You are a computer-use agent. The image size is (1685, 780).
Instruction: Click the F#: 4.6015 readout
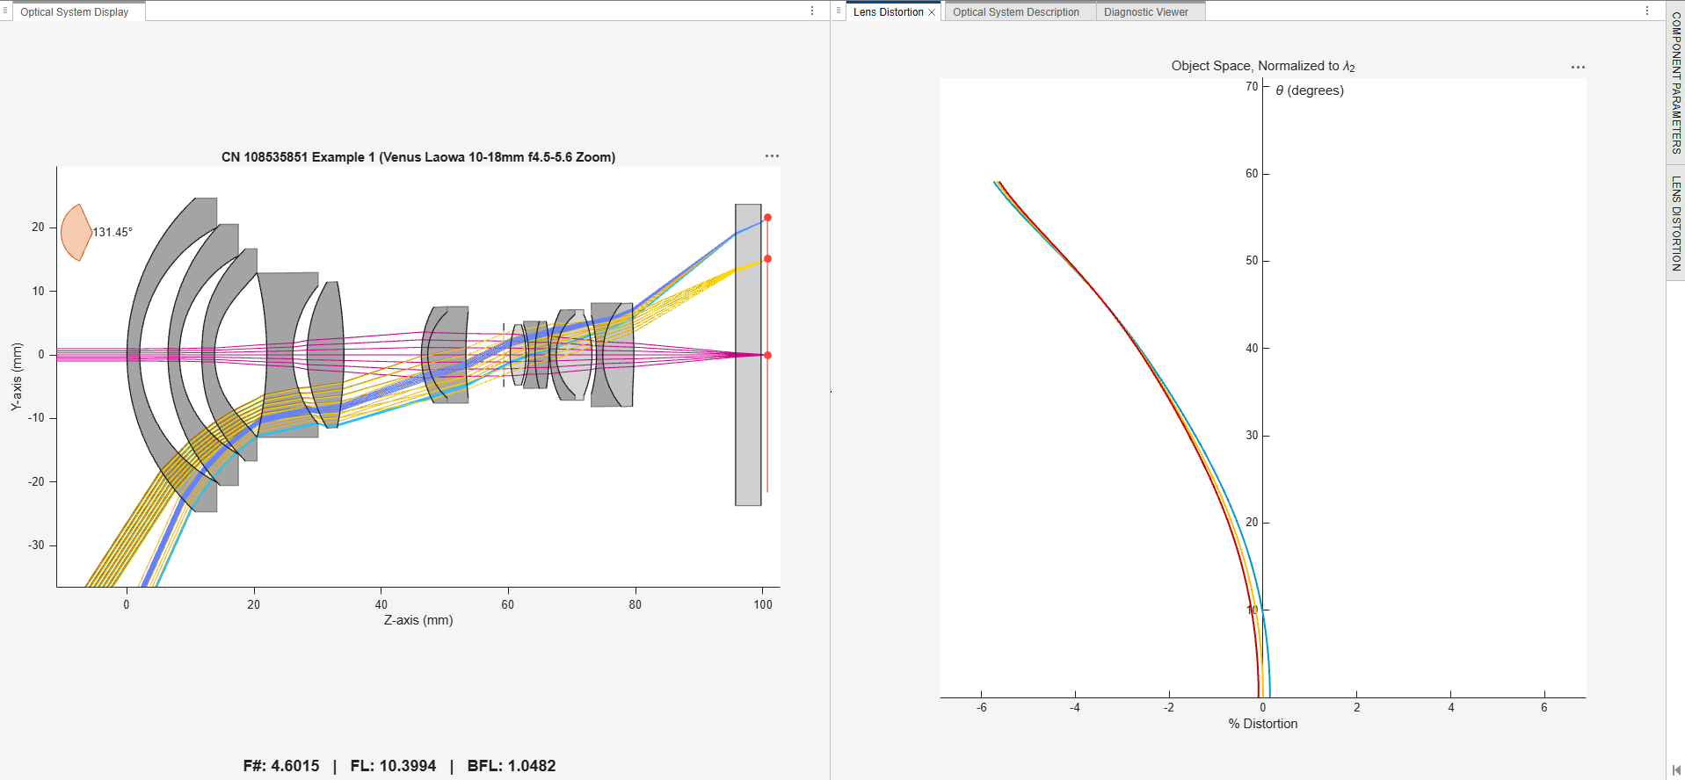pyautogui.click(x=281, y=766)
